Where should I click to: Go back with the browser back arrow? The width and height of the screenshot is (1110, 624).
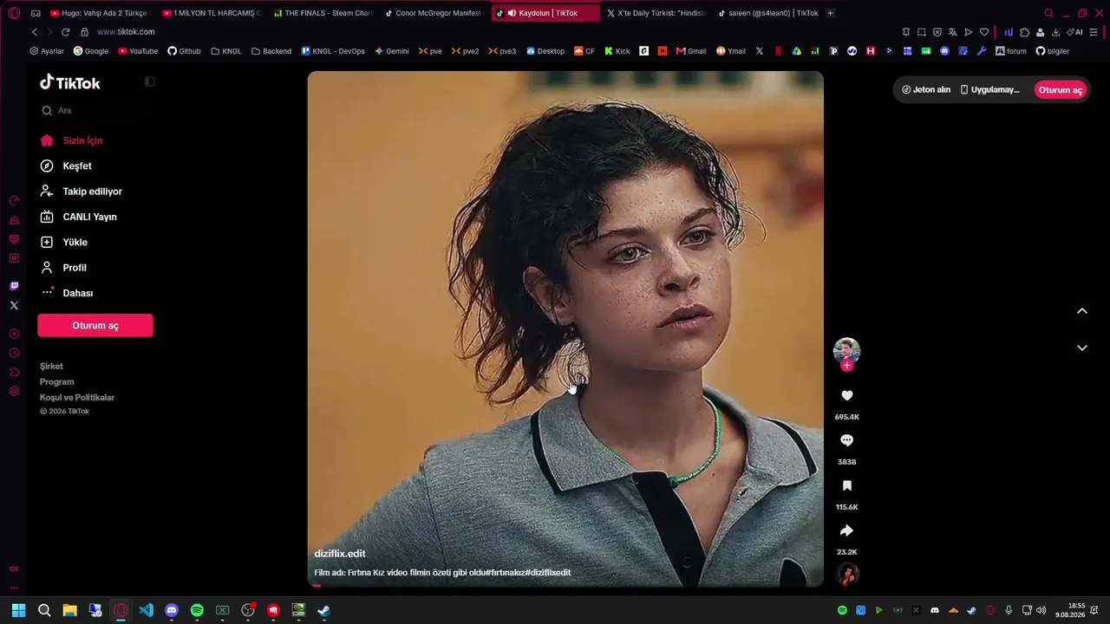35,32
